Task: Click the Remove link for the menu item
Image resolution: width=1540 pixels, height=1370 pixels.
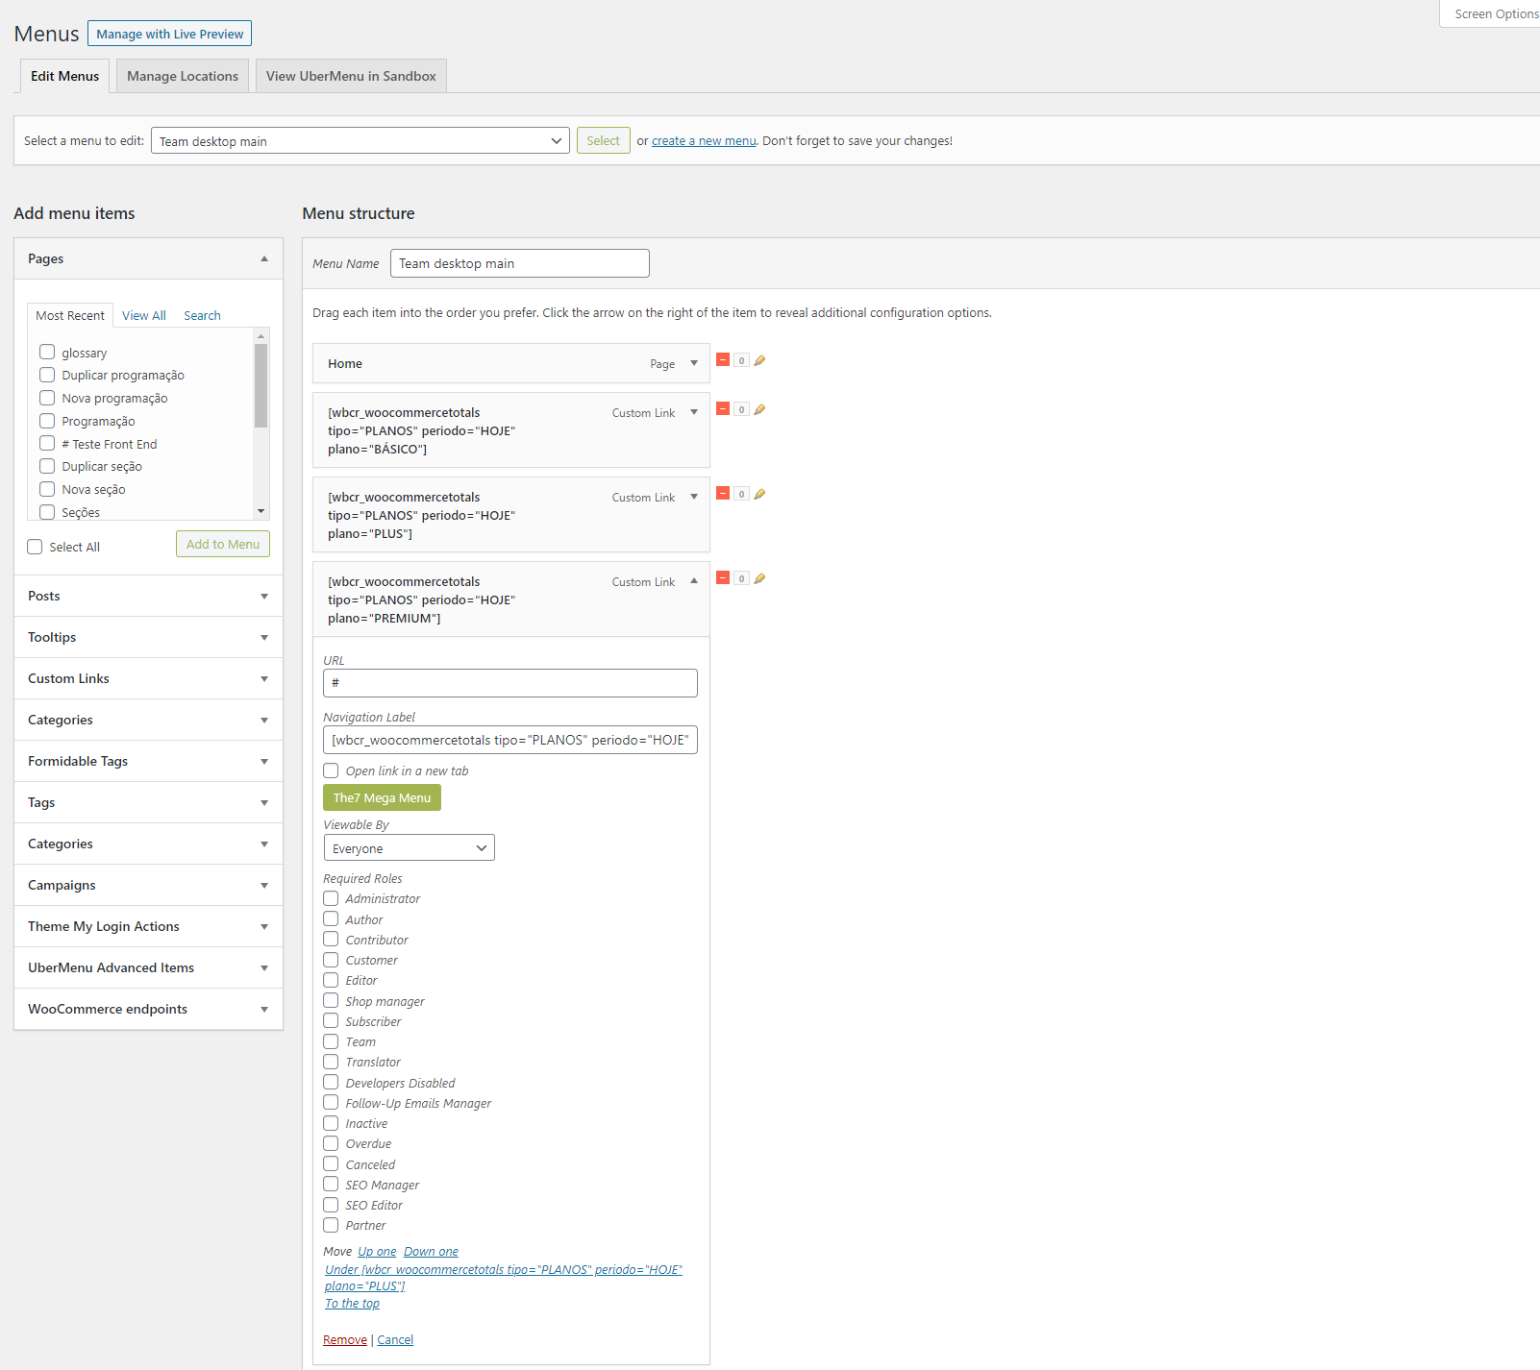Action: click(344, 1340)
